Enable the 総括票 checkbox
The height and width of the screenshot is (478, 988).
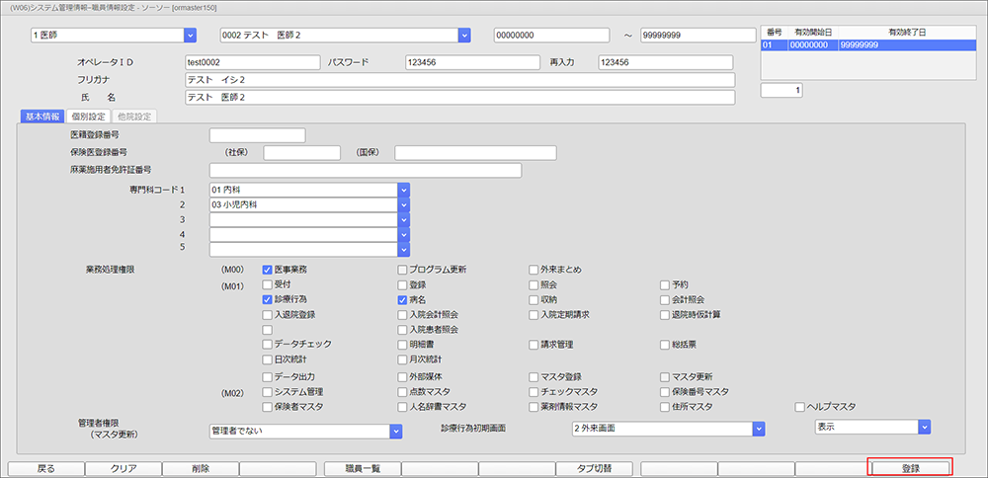(x=665, y=345)
